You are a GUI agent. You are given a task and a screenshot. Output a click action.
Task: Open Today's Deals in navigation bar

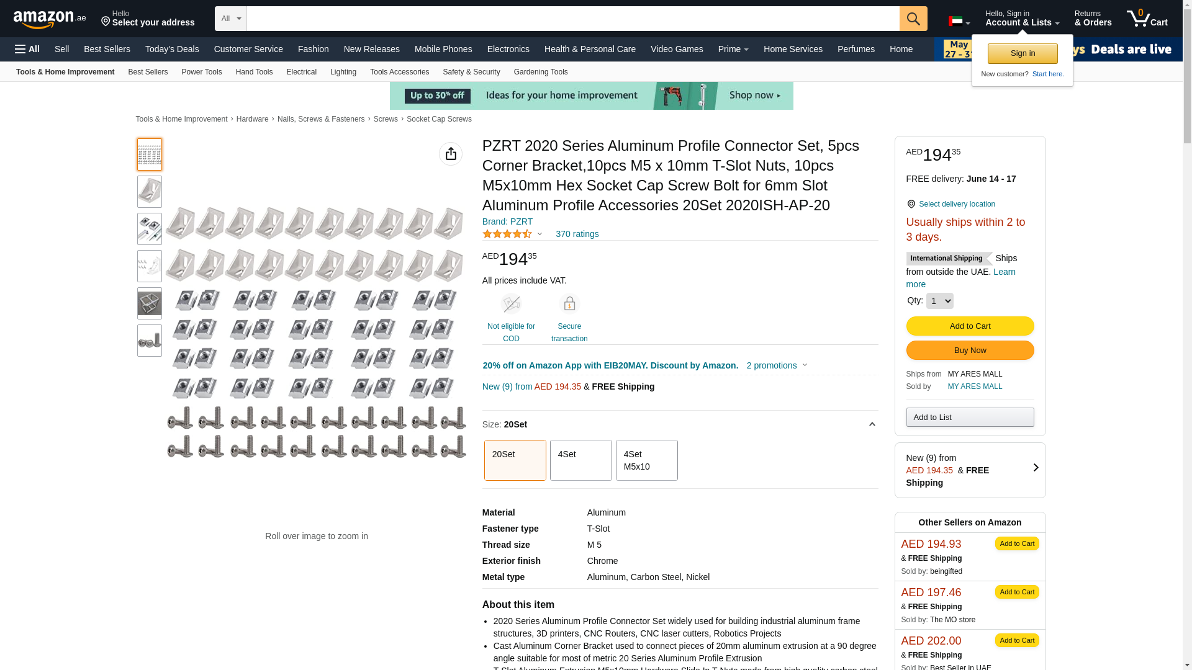pos(172,49)
